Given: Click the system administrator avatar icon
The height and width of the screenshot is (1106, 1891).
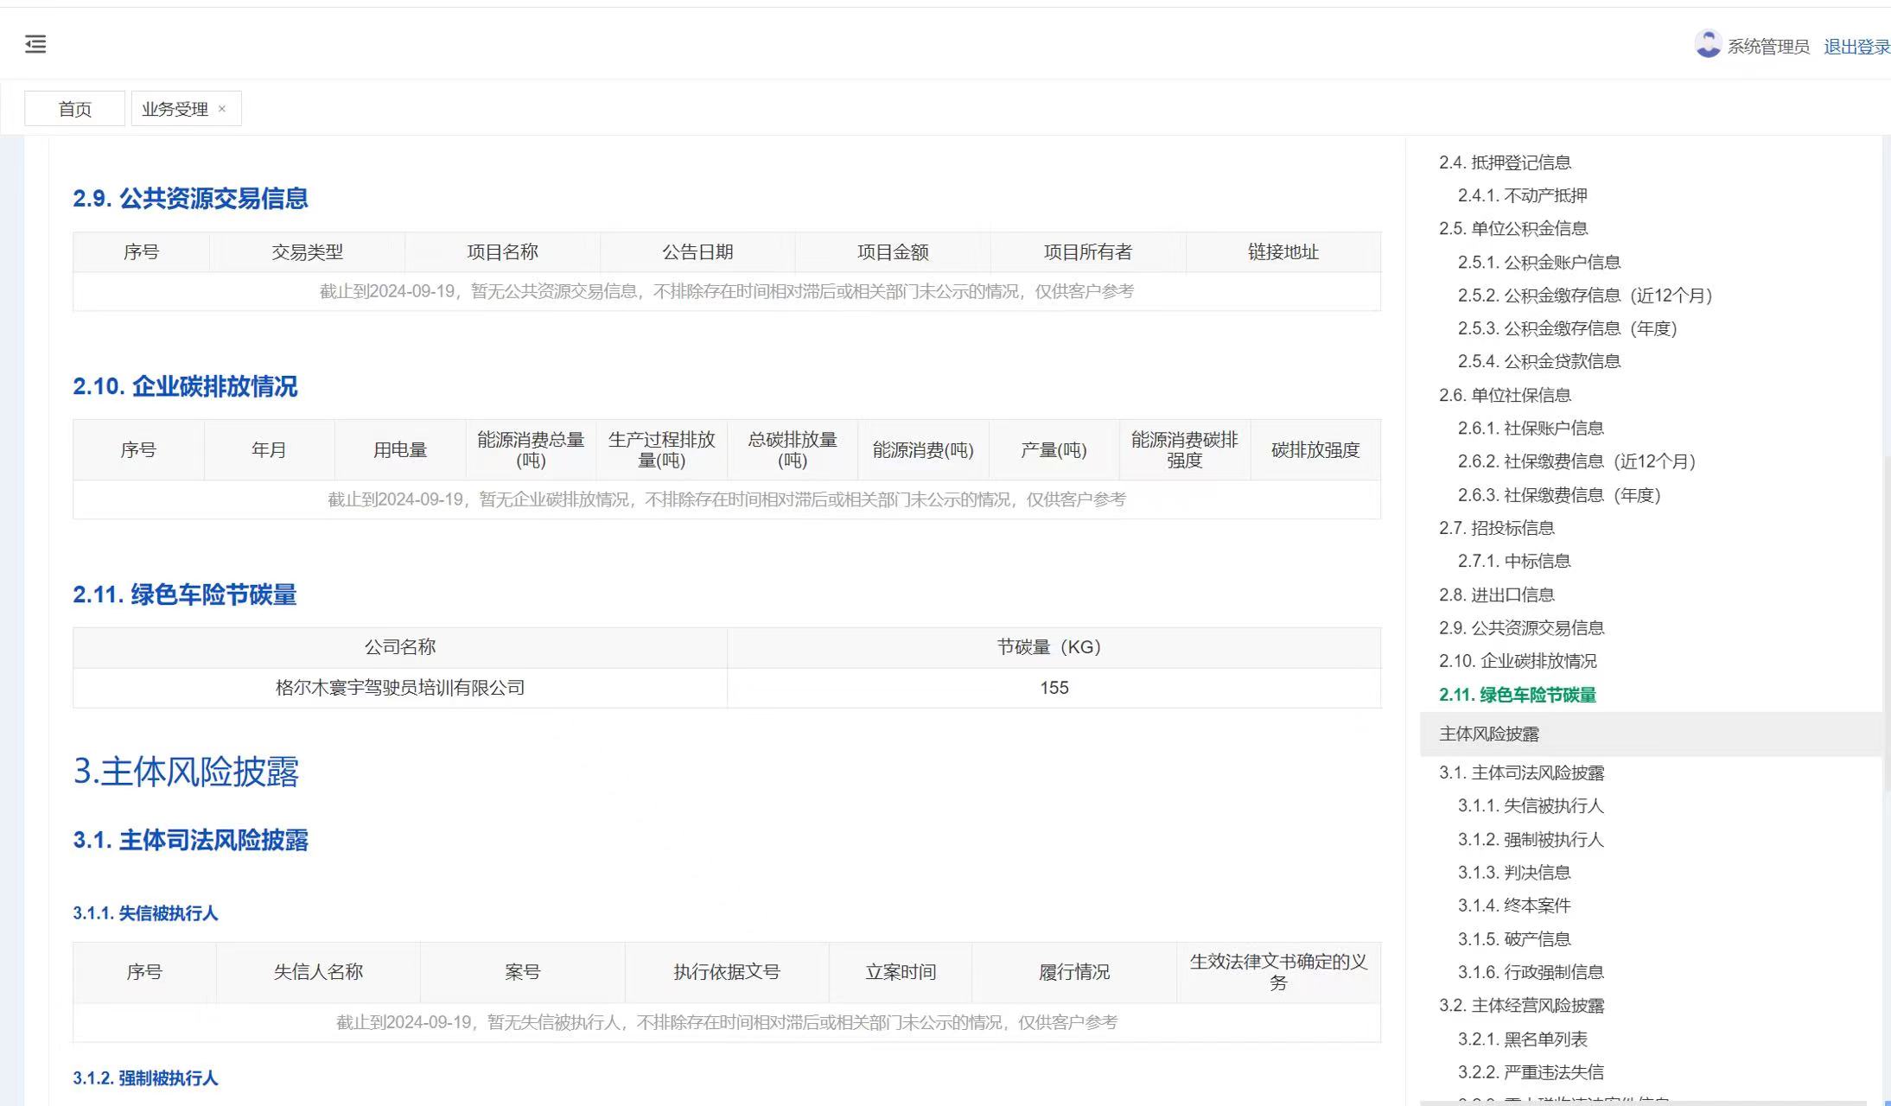Looking at the screenshot, I should (1707, 44).
